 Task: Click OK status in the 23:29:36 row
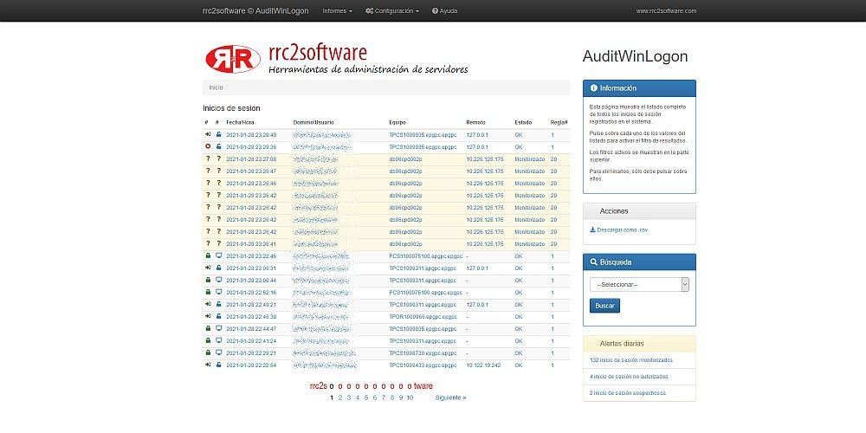pos(519,147)
